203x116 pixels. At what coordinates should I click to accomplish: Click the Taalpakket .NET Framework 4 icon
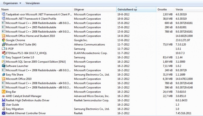click(3, 14)
